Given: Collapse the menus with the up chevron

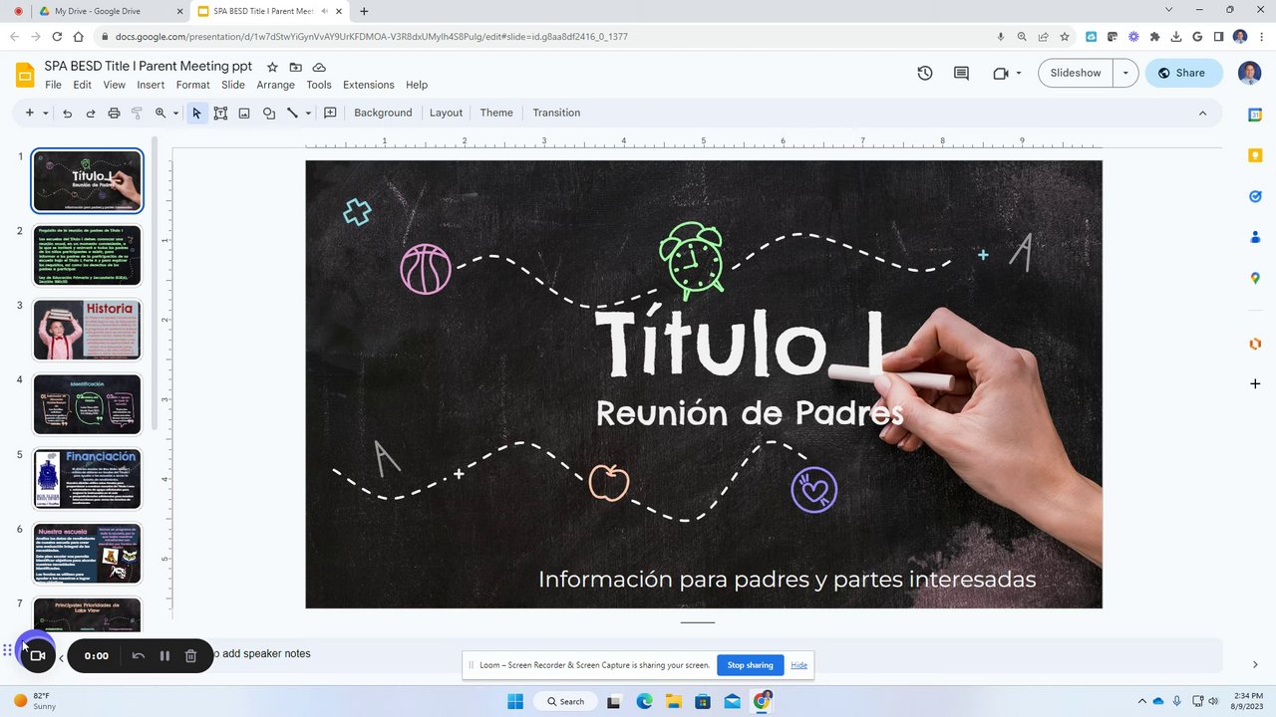Looking at the screenshot, I should (x=1202, y=114).
